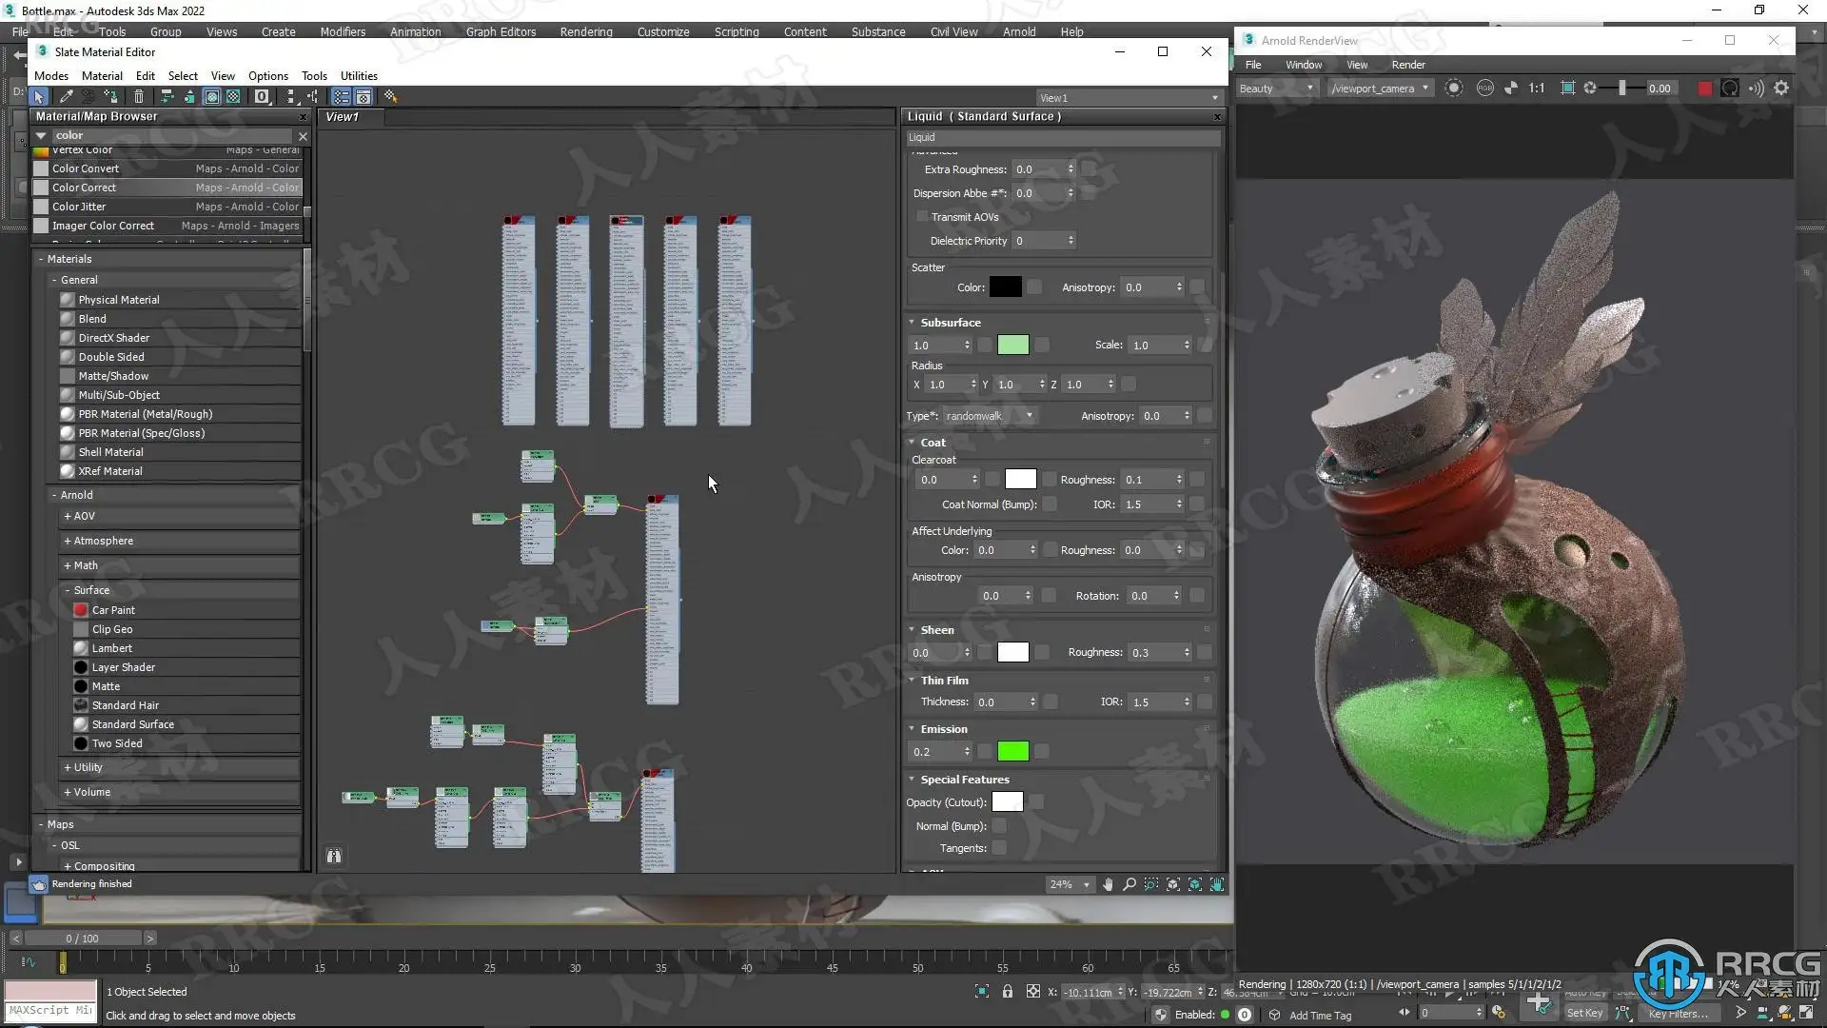Toggle Parameter Editor panel icon

point(363,97)
